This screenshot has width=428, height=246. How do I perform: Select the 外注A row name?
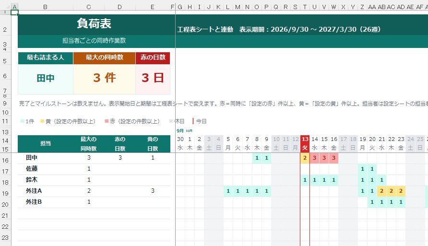pos(34,191)
